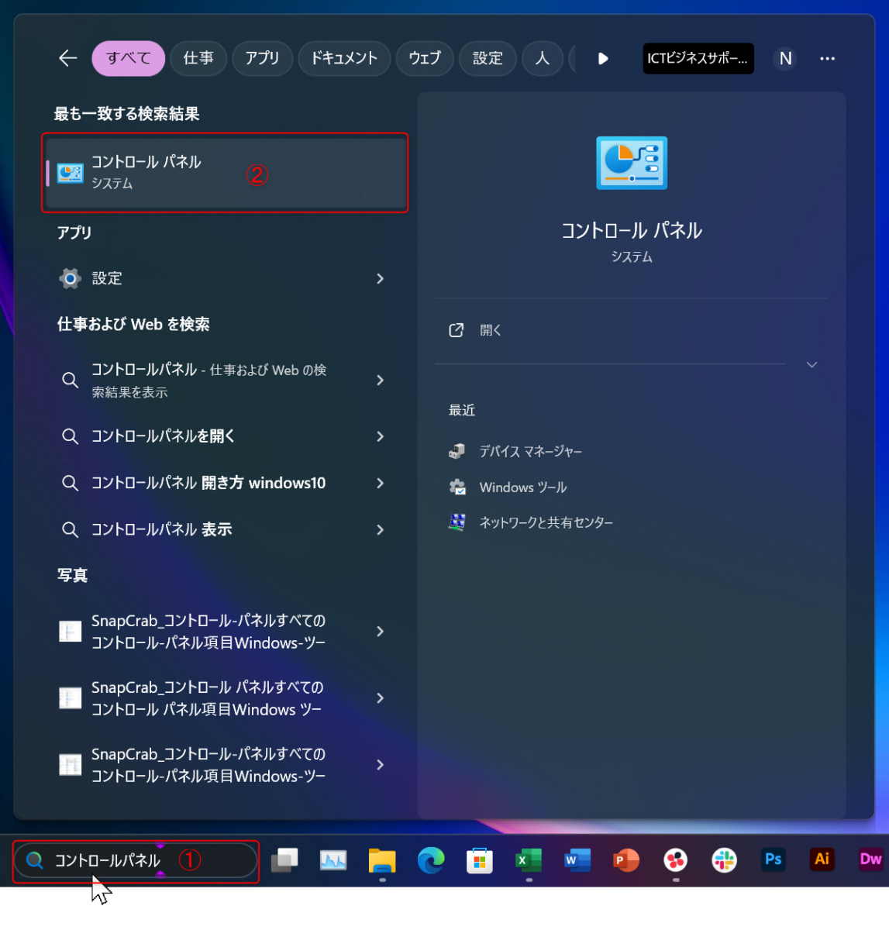The height and width of the screenshot is (930, 889).
Task: Open Microsoft Store from the taskbar
Action: pos(480,859)
